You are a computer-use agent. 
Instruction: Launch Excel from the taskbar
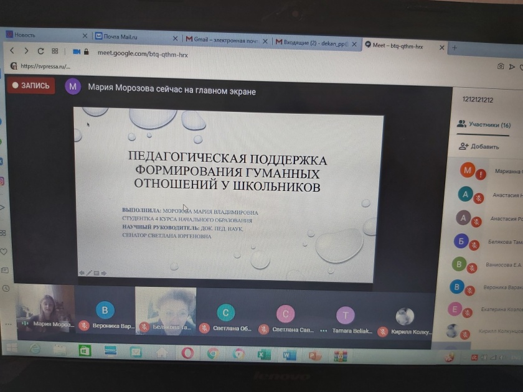264,355
